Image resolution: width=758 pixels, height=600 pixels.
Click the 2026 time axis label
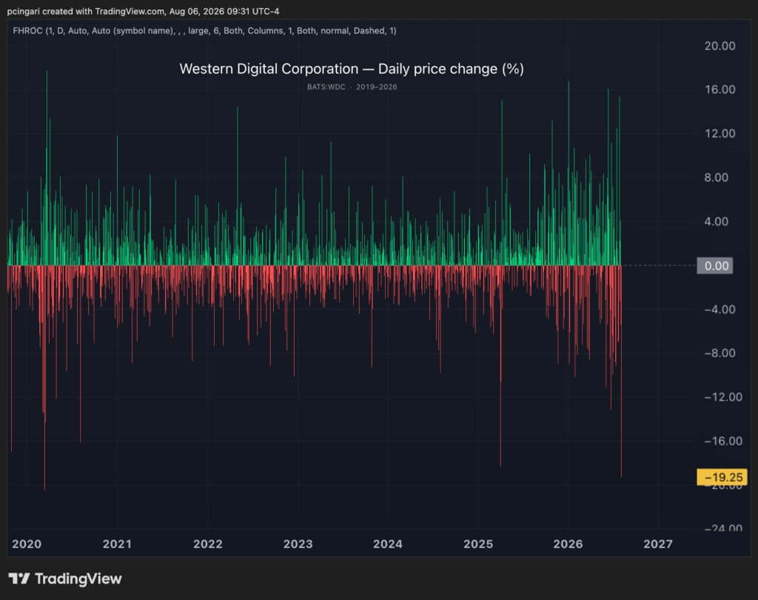tap(568, 544)
